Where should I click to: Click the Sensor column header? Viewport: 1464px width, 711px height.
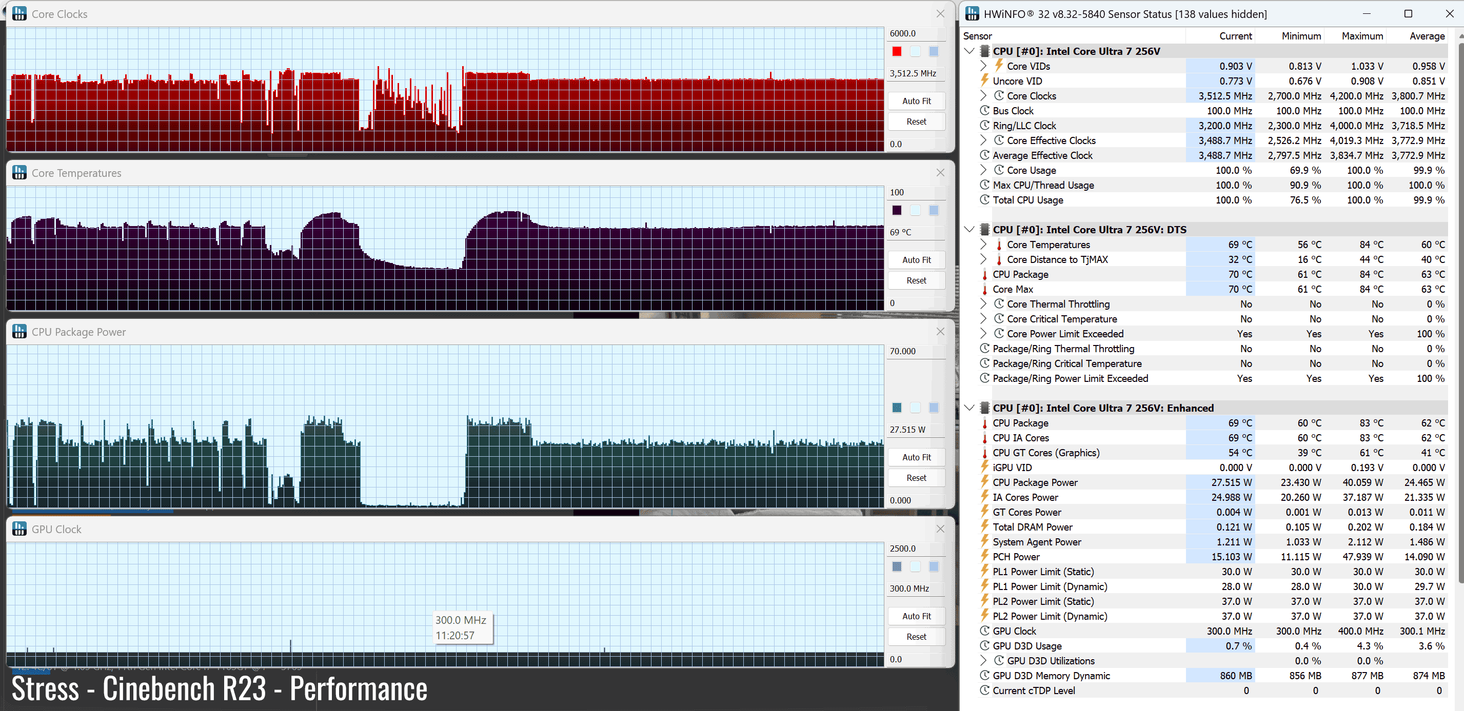coord(978,36)
